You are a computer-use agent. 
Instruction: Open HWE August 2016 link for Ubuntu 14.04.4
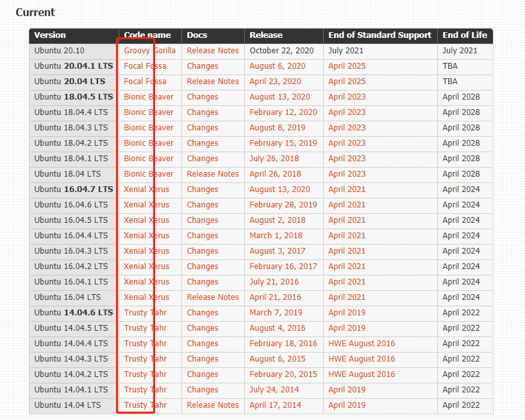click(362, 344)
